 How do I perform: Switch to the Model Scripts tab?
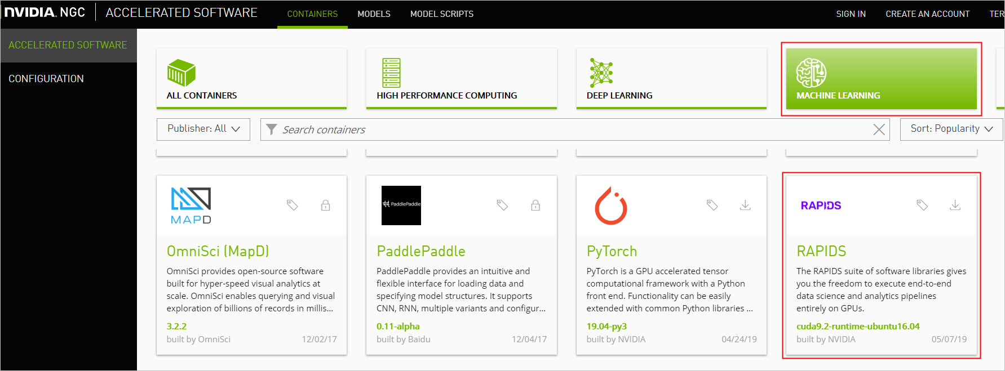click(442, 14)
